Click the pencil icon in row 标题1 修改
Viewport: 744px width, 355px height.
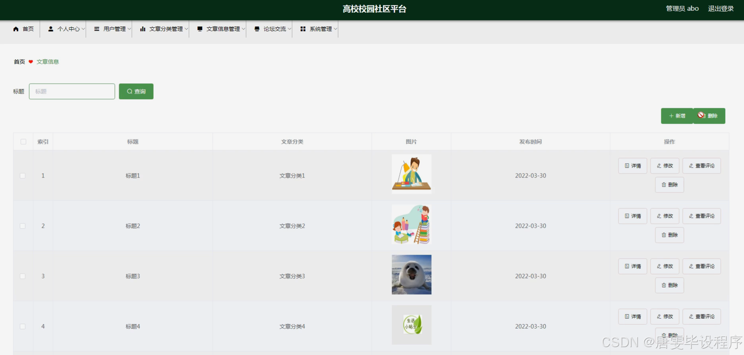[x=659, y=166]
